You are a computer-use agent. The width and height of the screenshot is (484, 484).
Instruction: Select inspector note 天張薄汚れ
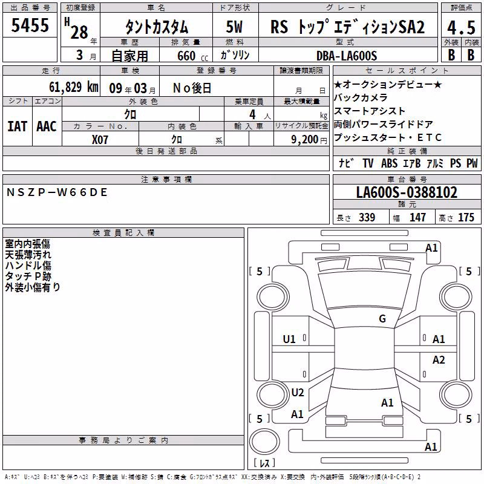tap(28, 255)
